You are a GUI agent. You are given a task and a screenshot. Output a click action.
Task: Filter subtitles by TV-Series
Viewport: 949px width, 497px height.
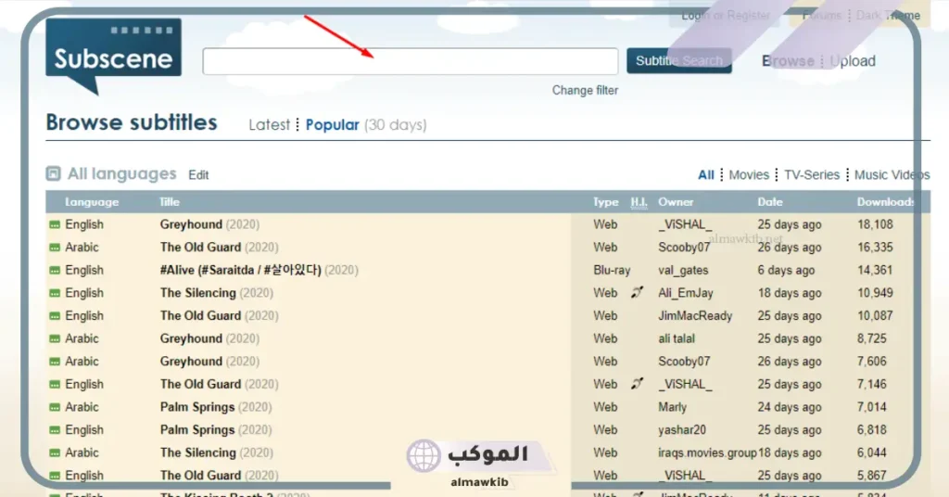tap(811, 174)
